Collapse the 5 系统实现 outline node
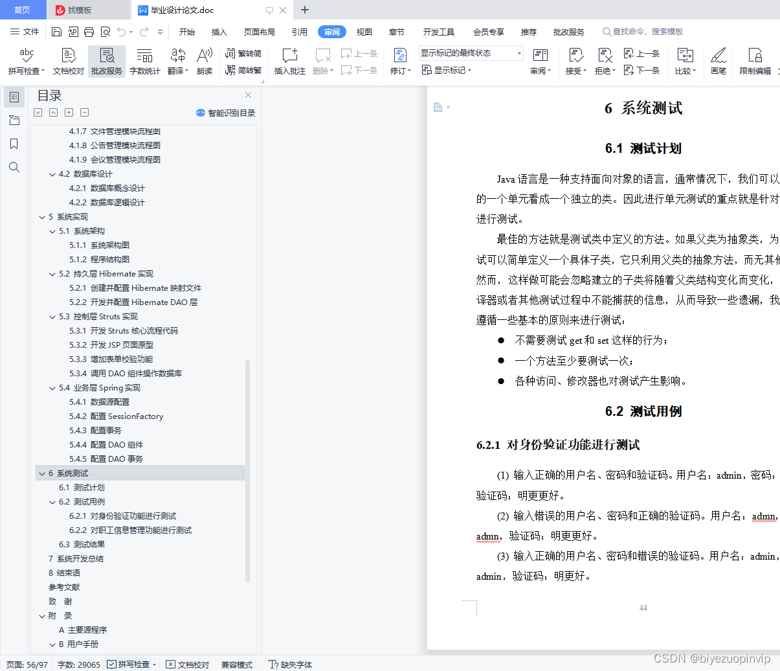The image size is (780, 671). click(42, 217)
